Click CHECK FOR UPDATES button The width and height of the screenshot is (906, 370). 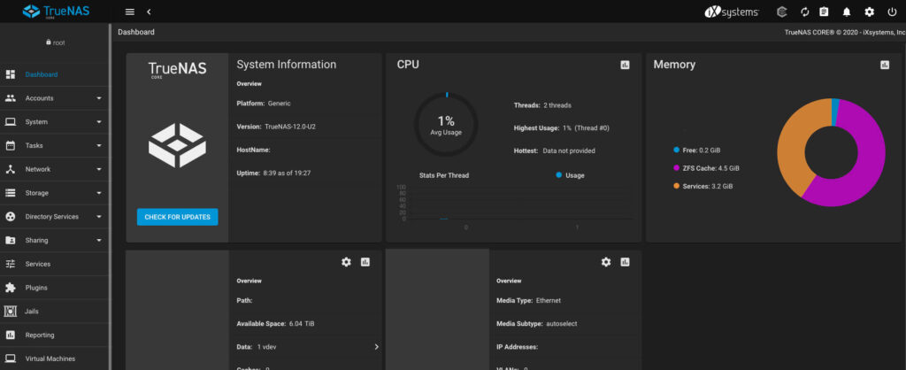pyautogui.click(x=177, y=218)
